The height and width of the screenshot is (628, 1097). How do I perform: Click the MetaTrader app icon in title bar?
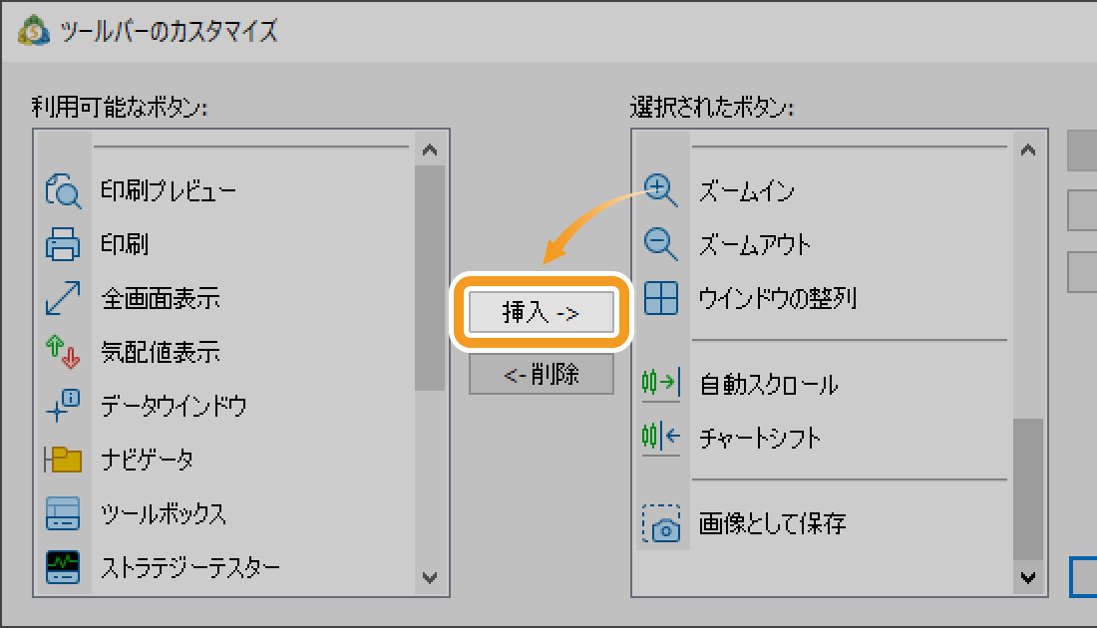pyautogui.click(x=34, y=31)
